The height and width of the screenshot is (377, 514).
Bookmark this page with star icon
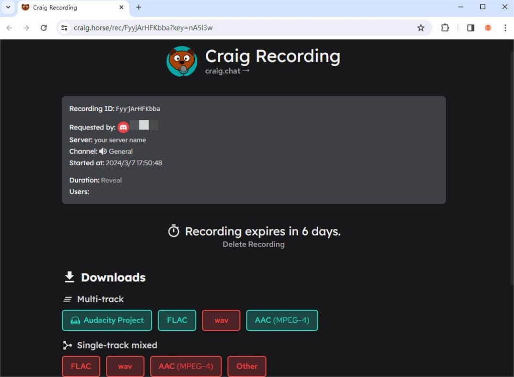pos(421,28)
